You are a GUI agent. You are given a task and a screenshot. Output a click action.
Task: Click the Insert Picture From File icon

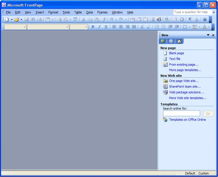152,19
